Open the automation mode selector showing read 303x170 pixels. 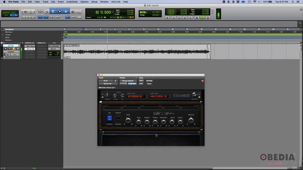coord(15,55)
